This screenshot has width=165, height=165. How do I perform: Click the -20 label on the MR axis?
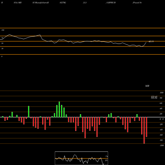[161, 124]
